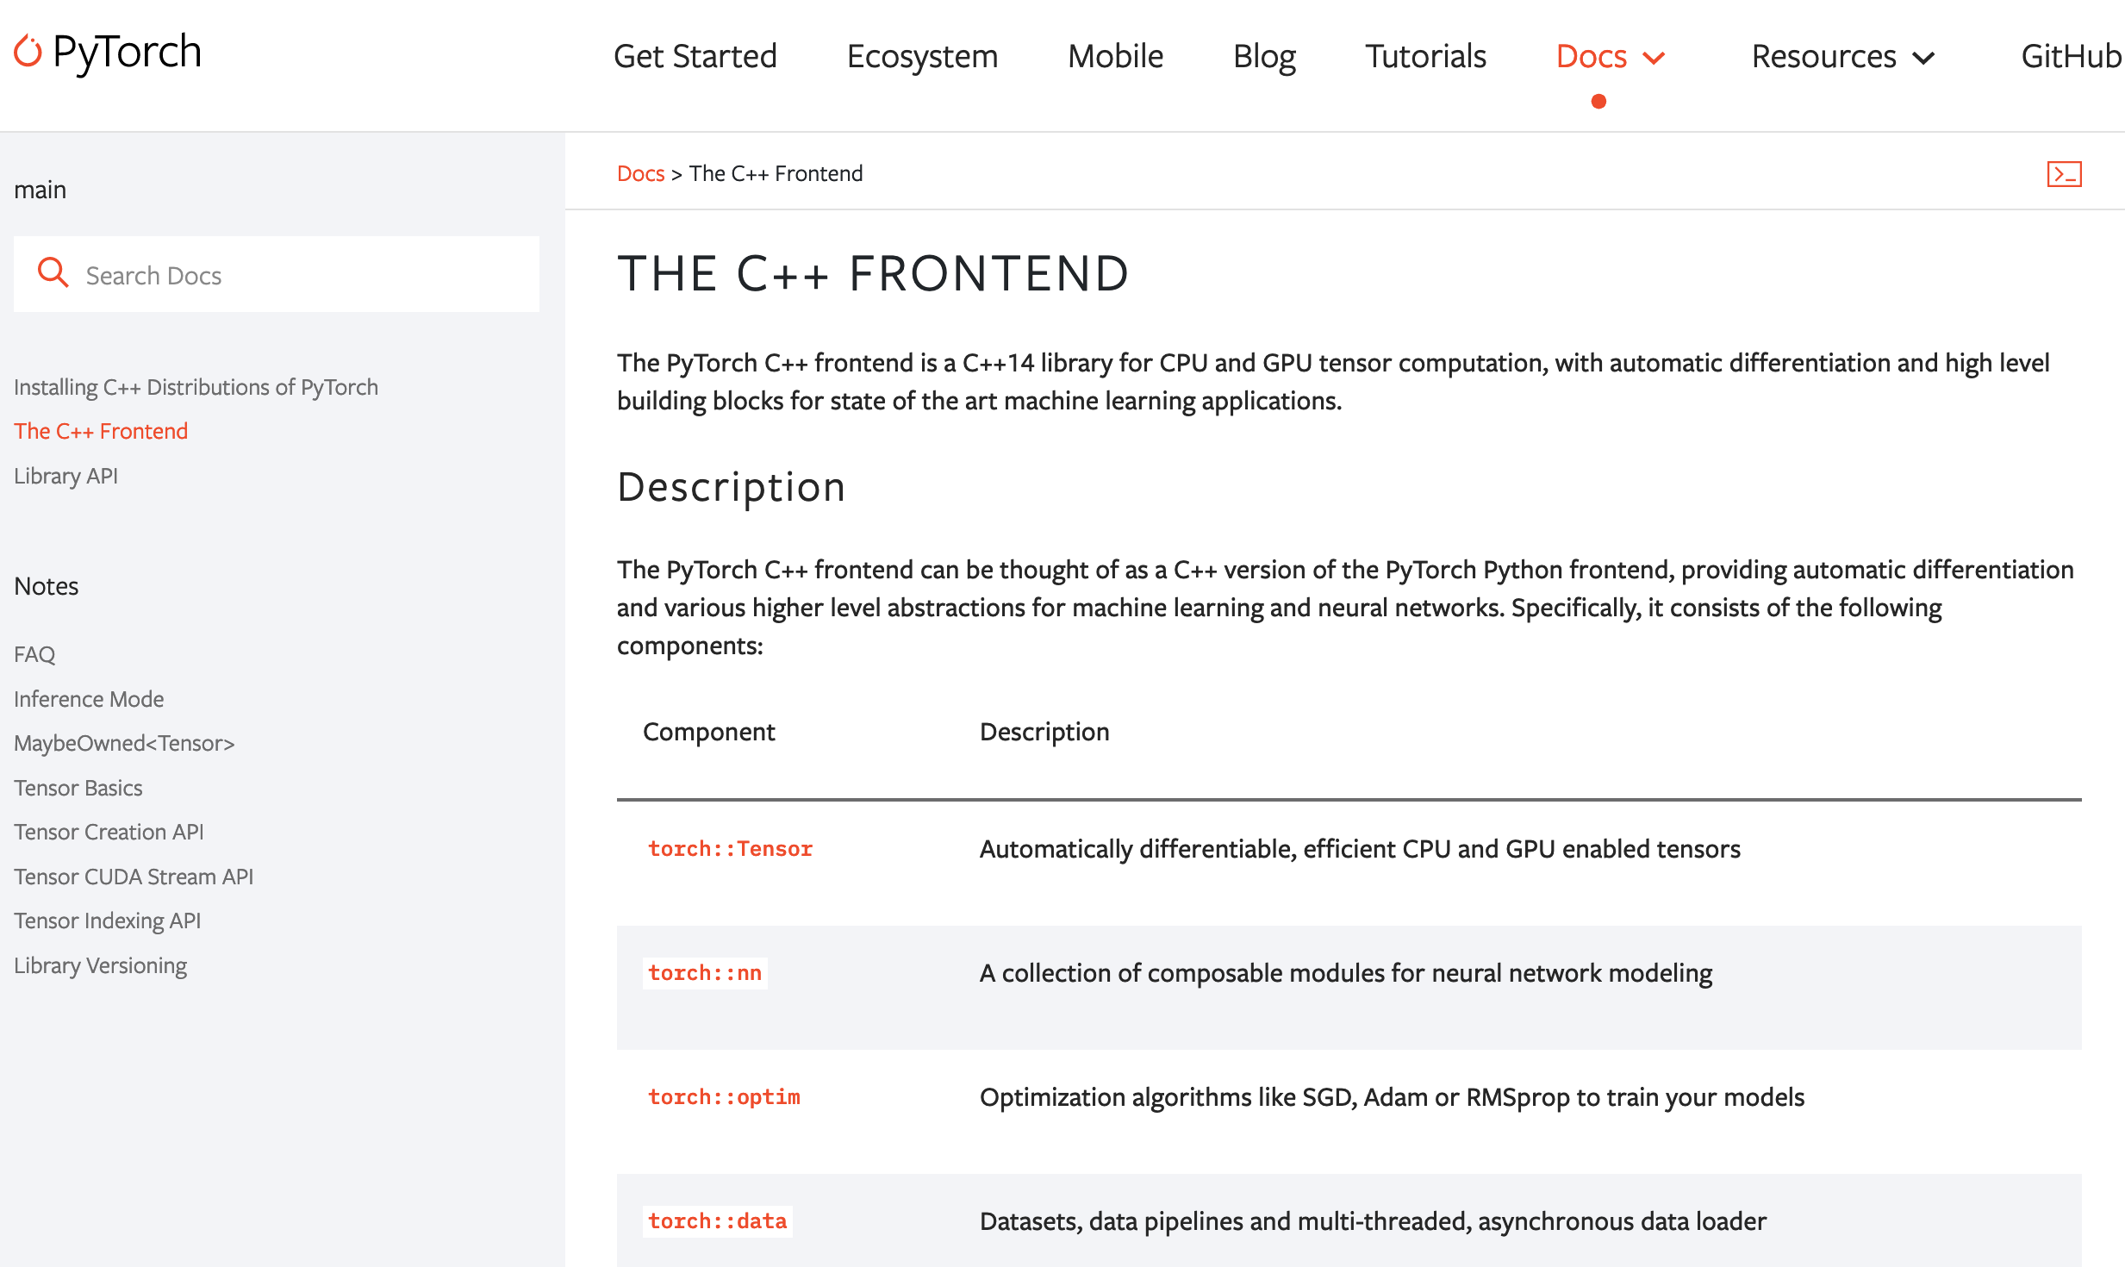Screen dimensions: 2125x1267
Task: Go to the Ecosystem page
Action: pyautogui.click(x=922, y=56)
